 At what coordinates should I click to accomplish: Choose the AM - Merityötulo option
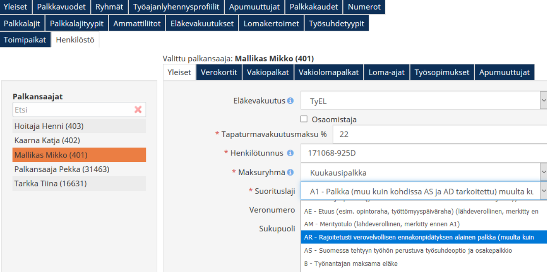[382, 224]
